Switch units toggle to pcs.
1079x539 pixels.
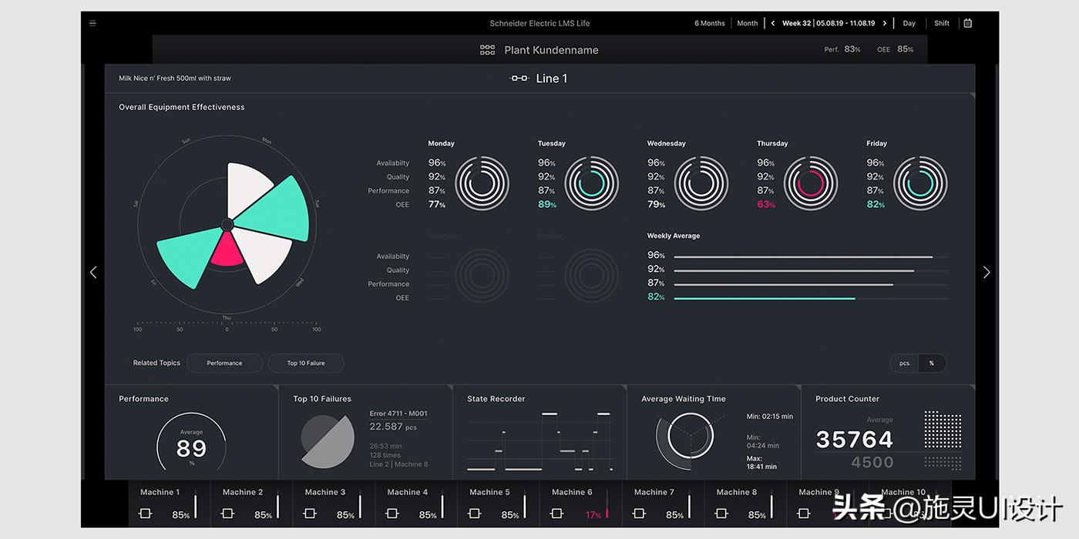point(905,363)
